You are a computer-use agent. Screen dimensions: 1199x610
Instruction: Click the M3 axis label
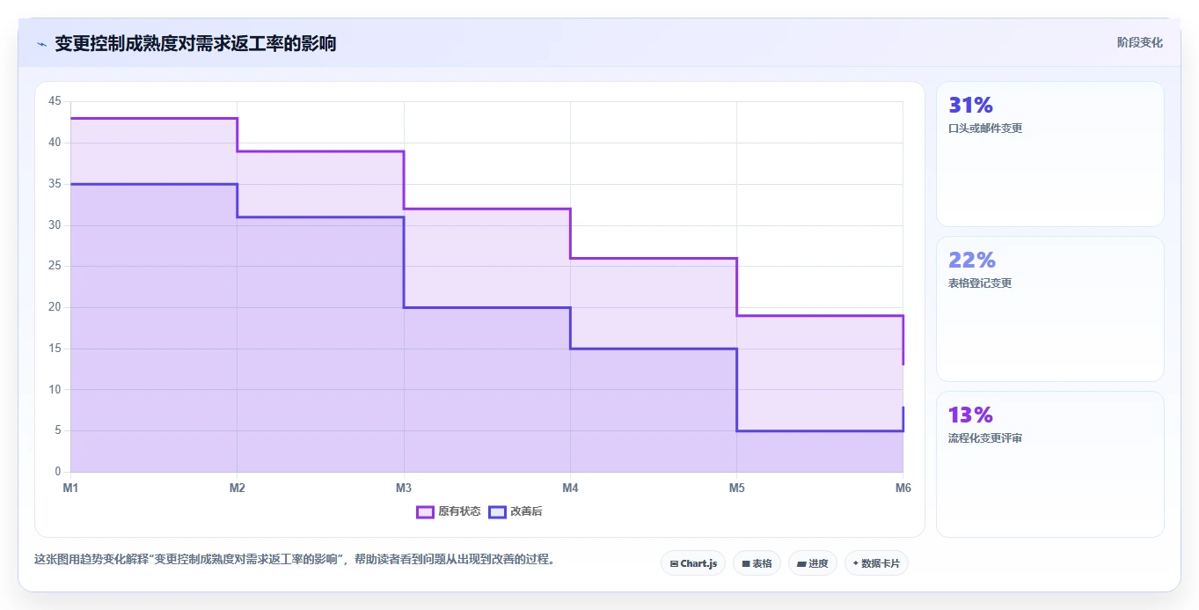coord(404,488)
